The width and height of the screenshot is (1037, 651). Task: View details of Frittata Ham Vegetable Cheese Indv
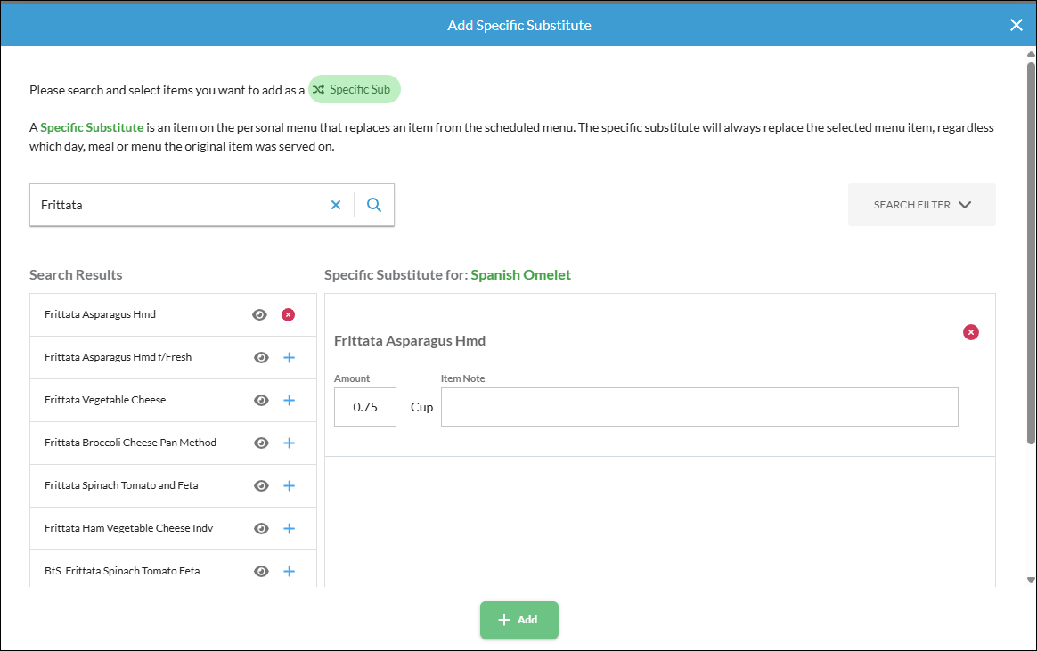tap(261, 529)
